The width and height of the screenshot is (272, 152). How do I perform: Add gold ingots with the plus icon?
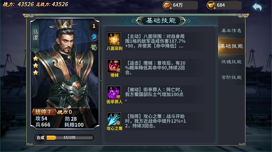click(x=214, y=8)
